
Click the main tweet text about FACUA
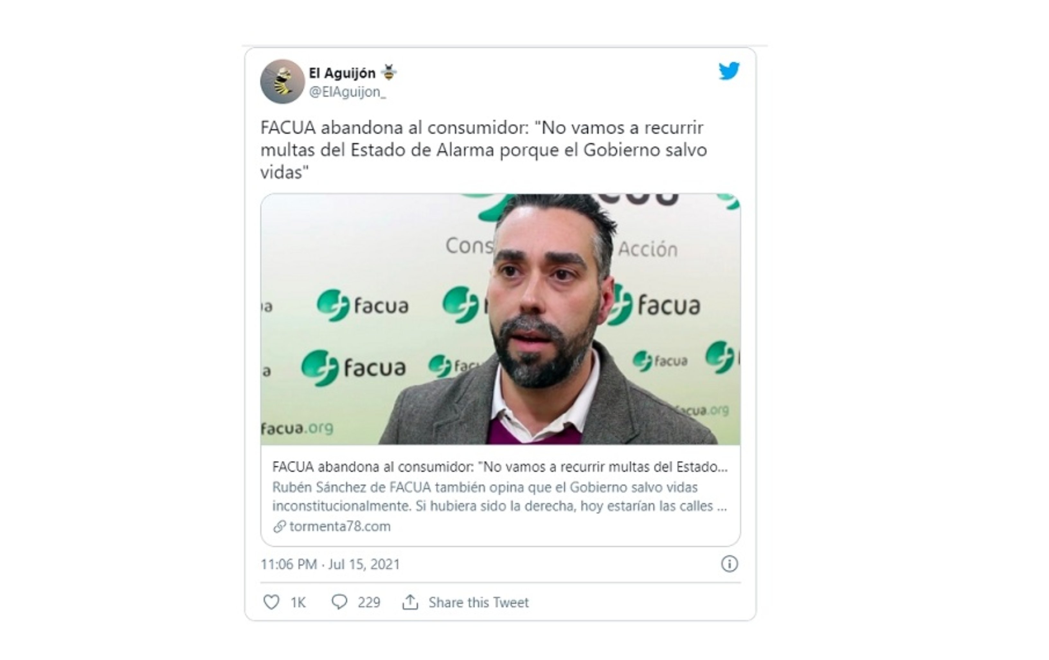tap(484, 150)
